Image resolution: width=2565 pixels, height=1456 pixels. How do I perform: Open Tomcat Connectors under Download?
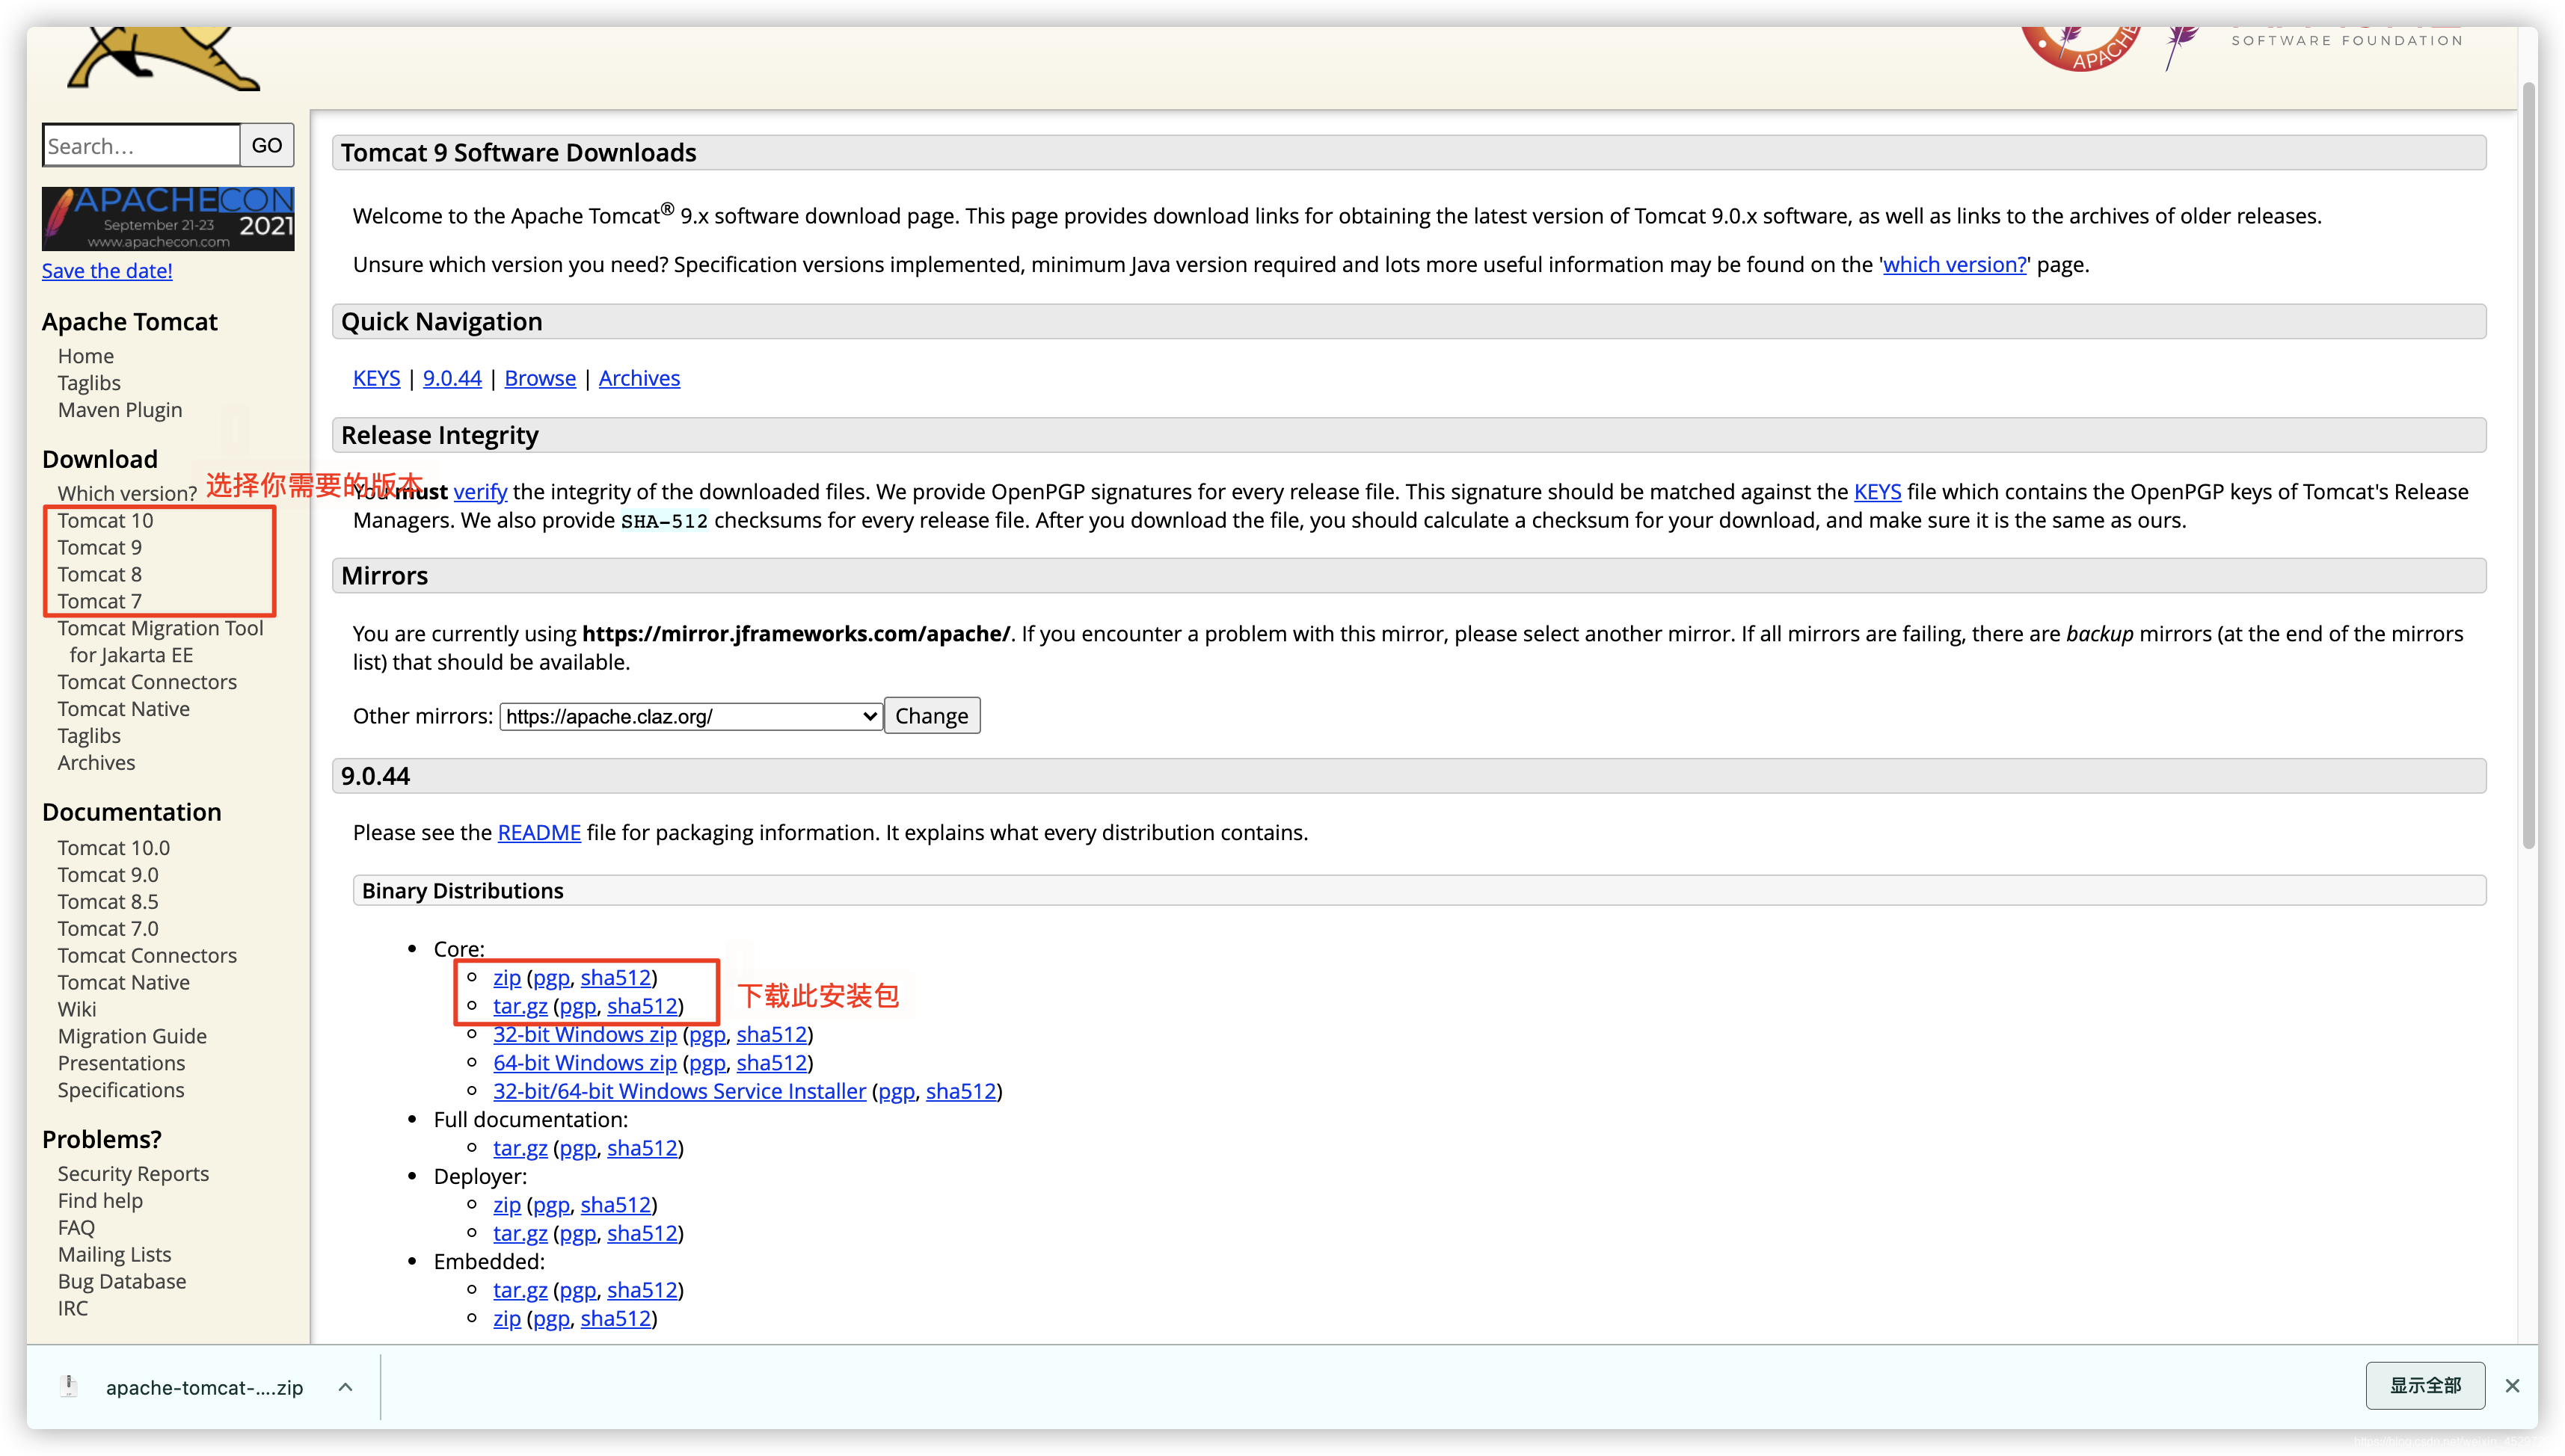click(147, 682)
